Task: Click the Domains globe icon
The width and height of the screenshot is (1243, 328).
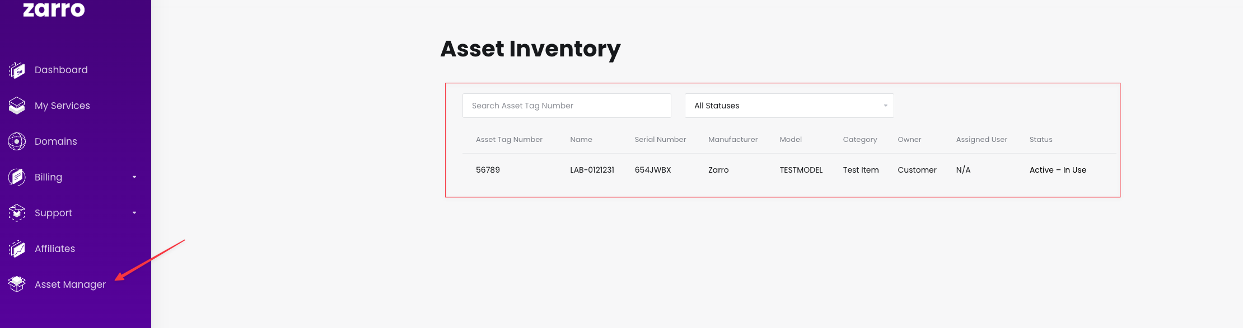Action: coord(17,141)
